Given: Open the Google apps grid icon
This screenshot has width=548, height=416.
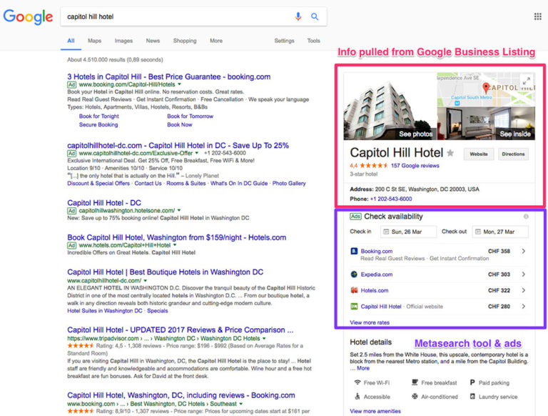Looking at the screenshot, I should [537, 16].
